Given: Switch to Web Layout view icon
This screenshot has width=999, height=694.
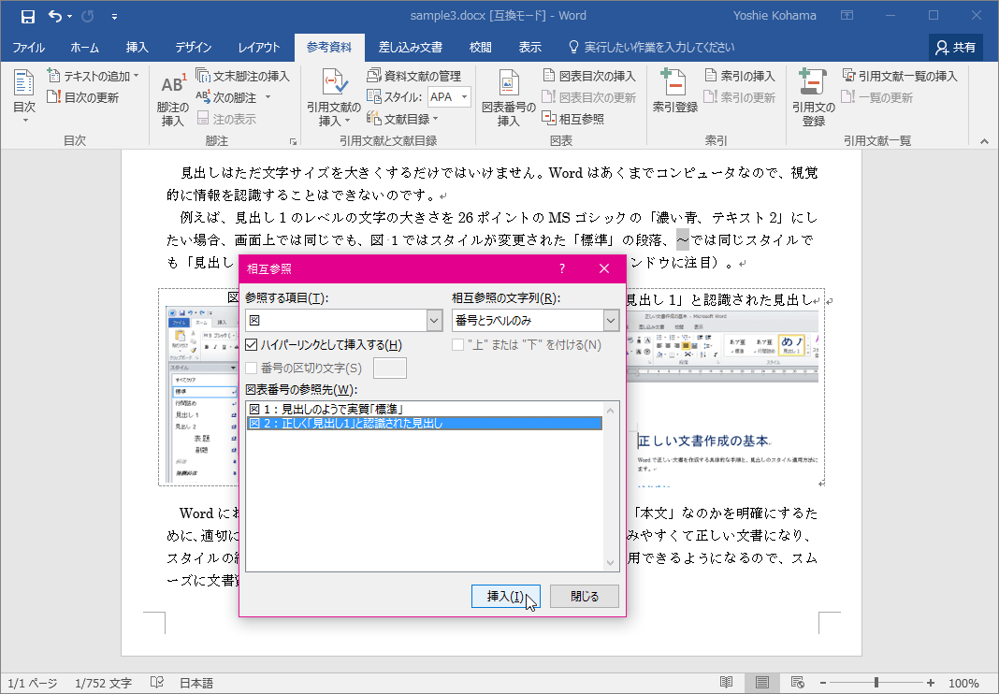Looking at the screenshot, I should click(797, 683).
